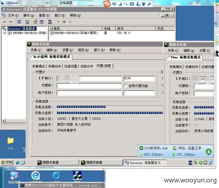Open 辅助(A) menu in 79wx collector window
This screenshot has height=188, width=219.
point(189,51)
